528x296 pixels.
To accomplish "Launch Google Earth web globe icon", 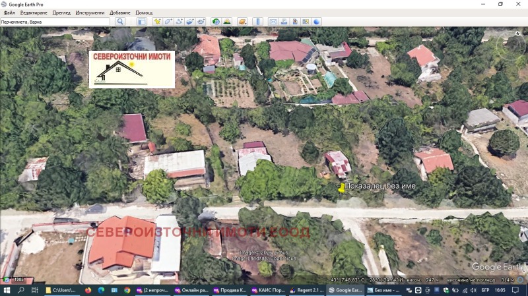I will (317, 22).
